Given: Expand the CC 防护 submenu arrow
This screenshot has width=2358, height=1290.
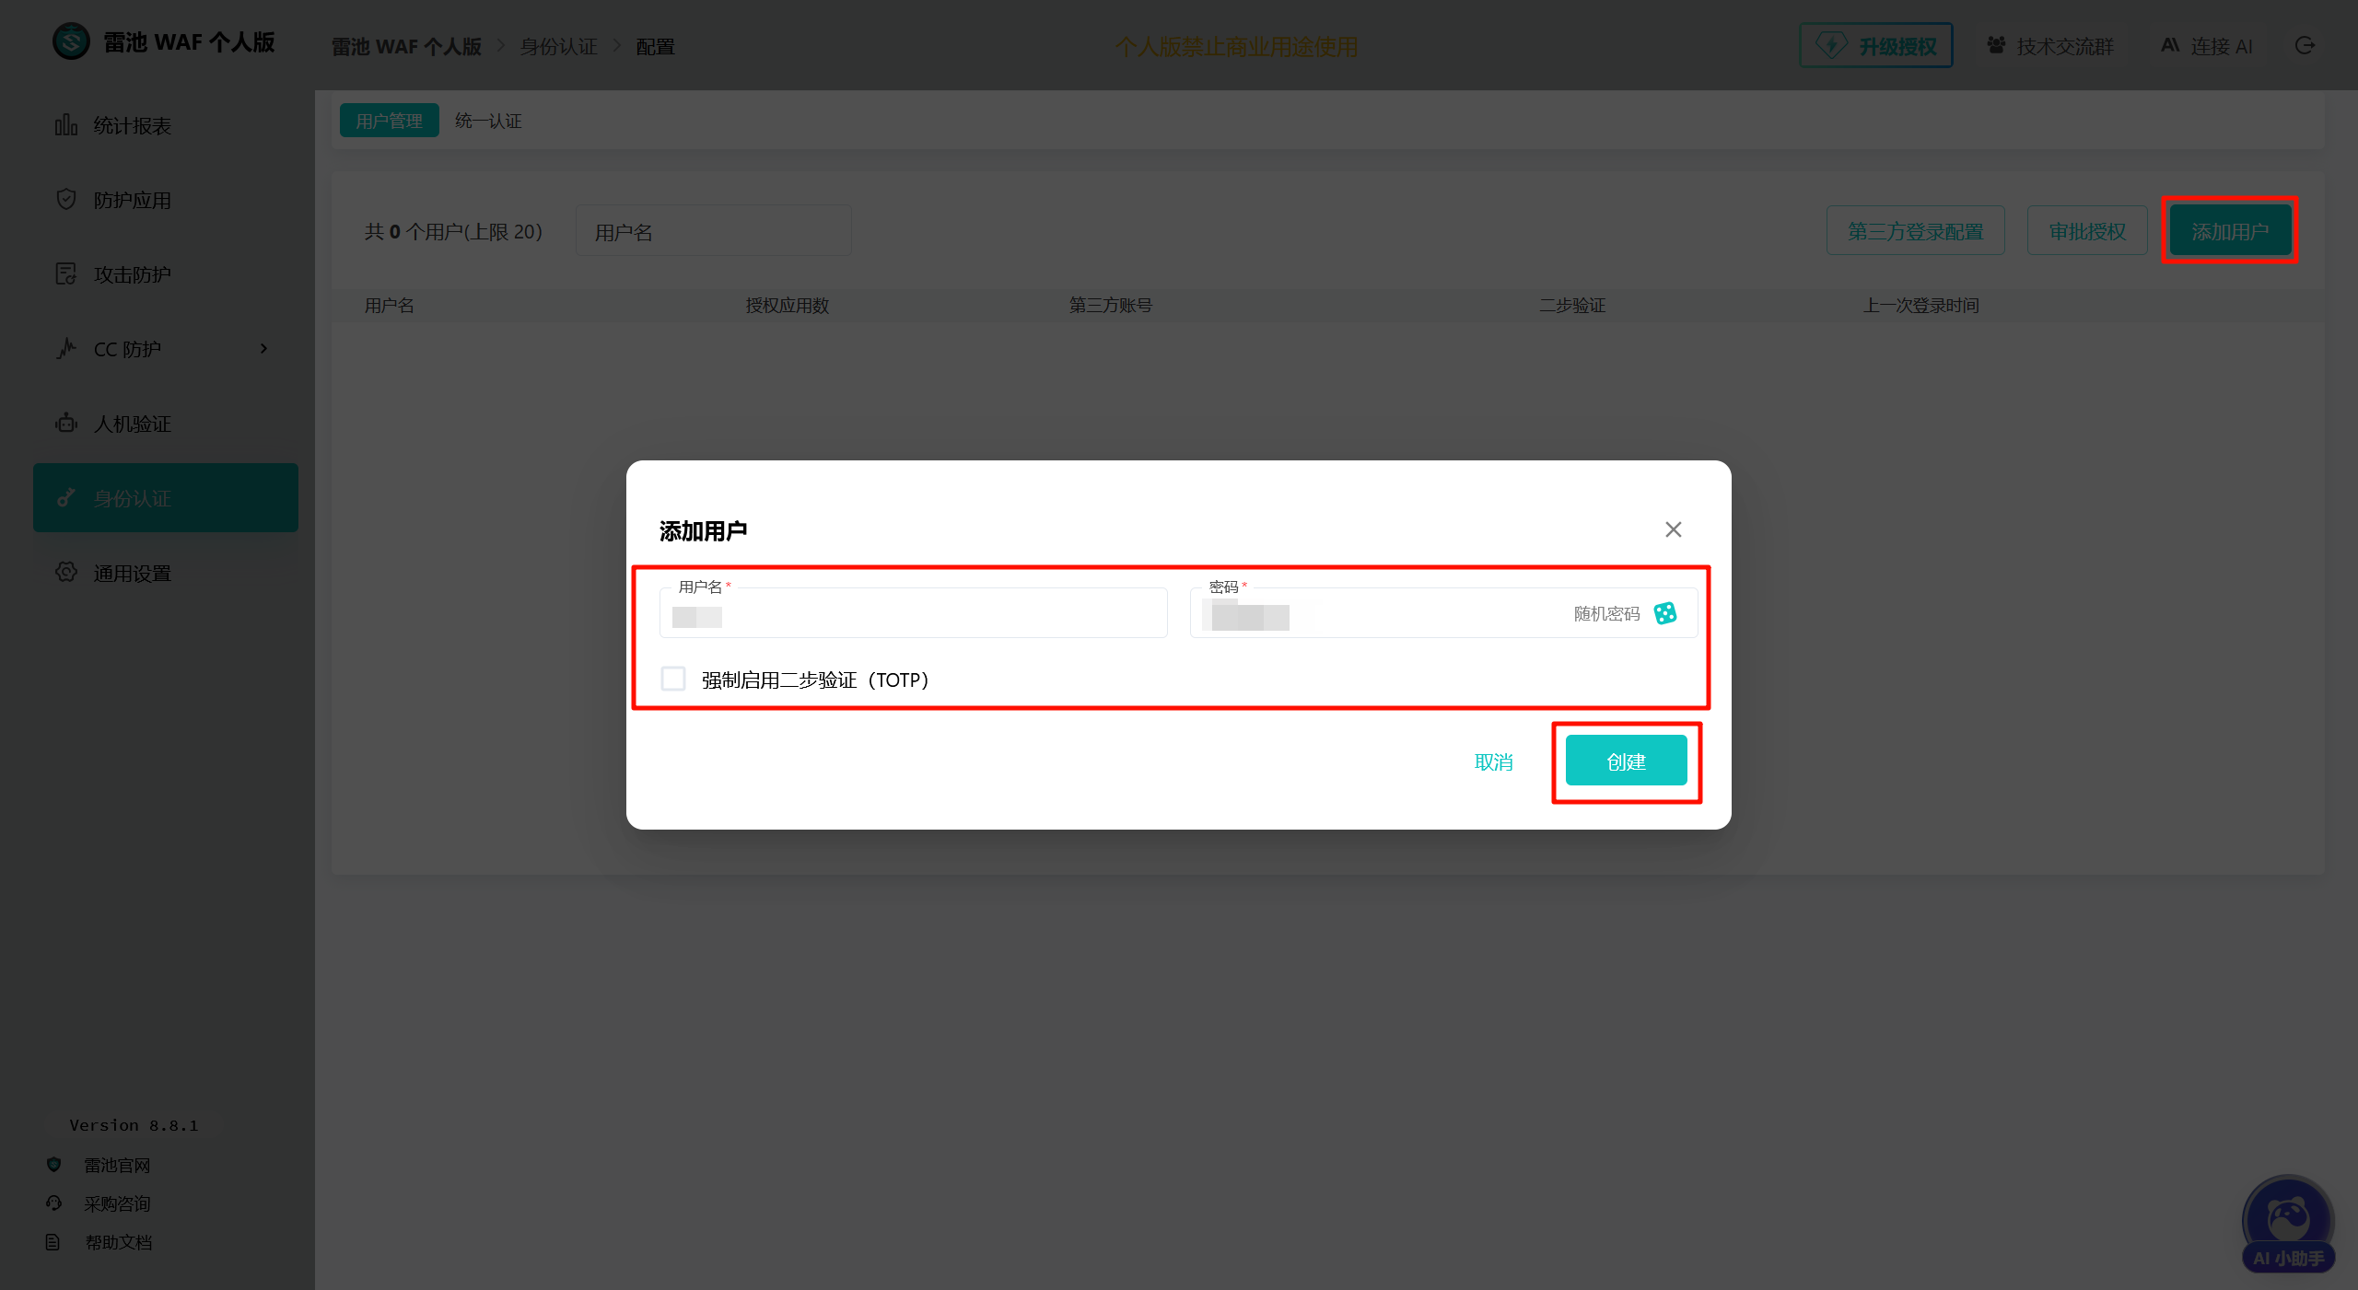Looking at the screenshot, I should (263, 349).
